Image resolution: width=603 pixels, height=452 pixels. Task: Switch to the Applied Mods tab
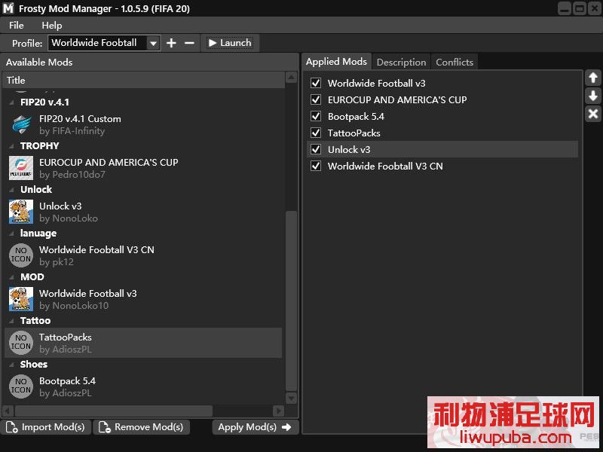point(336,62)
